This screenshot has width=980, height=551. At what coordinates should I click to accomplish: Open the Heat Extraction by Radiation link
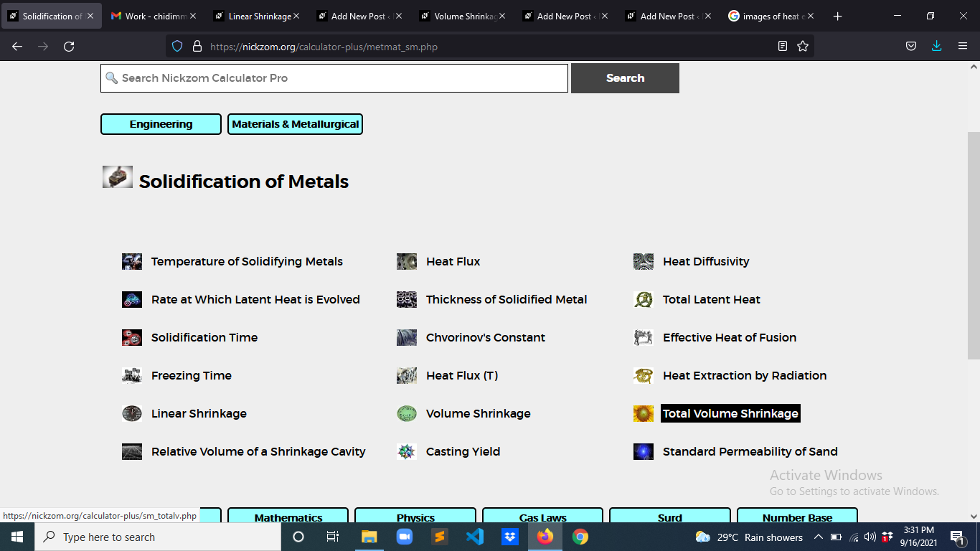point(745,375)
